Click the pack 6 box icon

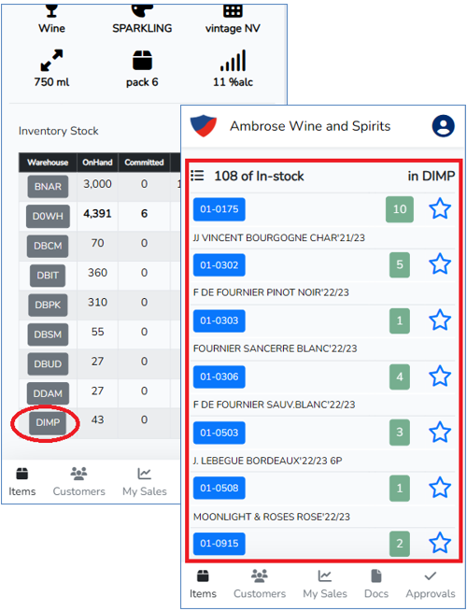click(x=142, y=61)
